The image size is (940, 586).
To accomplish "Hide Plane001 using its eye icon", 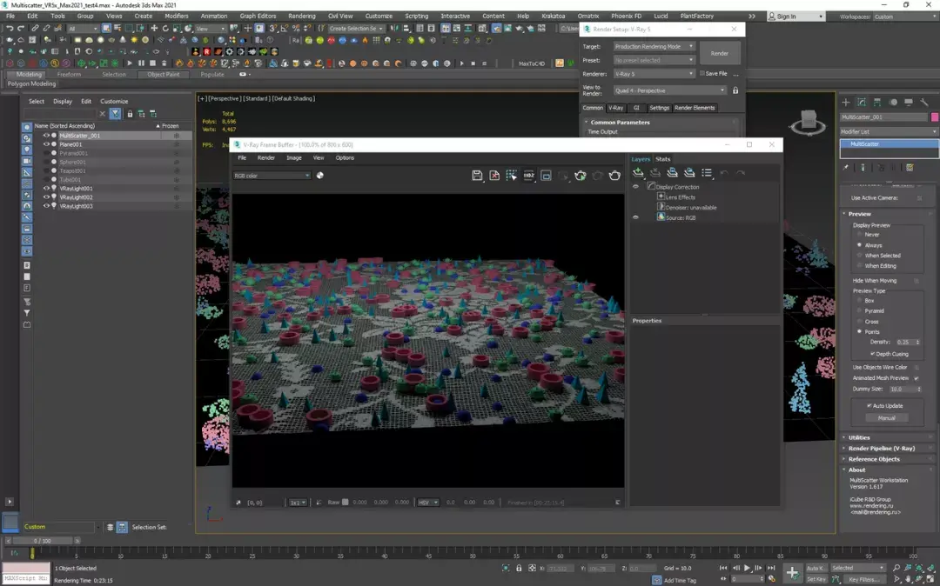I will (47, 144).
